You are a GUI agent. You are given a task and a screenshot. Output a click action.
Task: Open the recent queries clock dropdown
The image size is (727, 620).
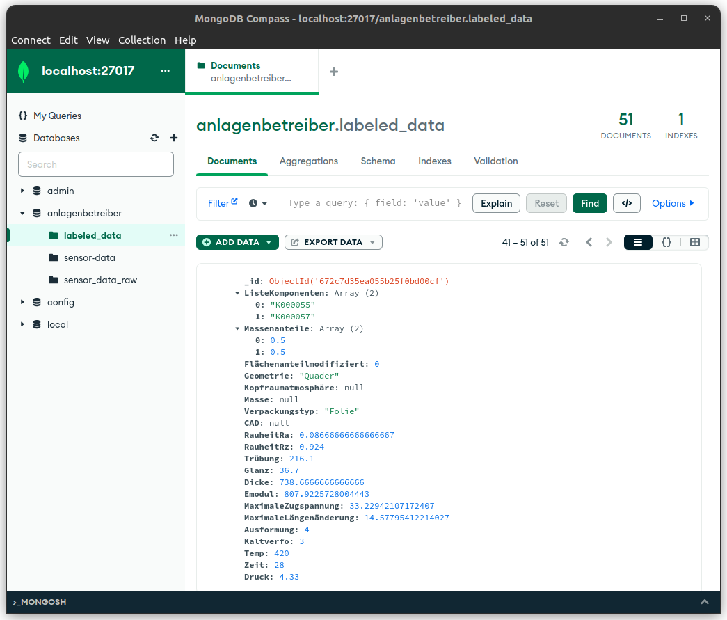click(258, 204)
